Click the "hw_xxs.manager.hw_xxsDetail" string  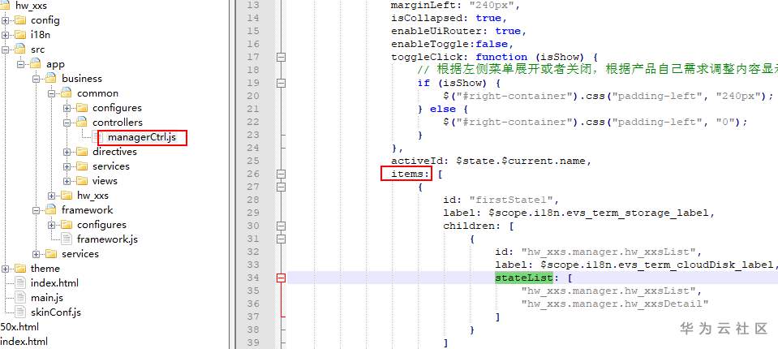click(614, 304)
